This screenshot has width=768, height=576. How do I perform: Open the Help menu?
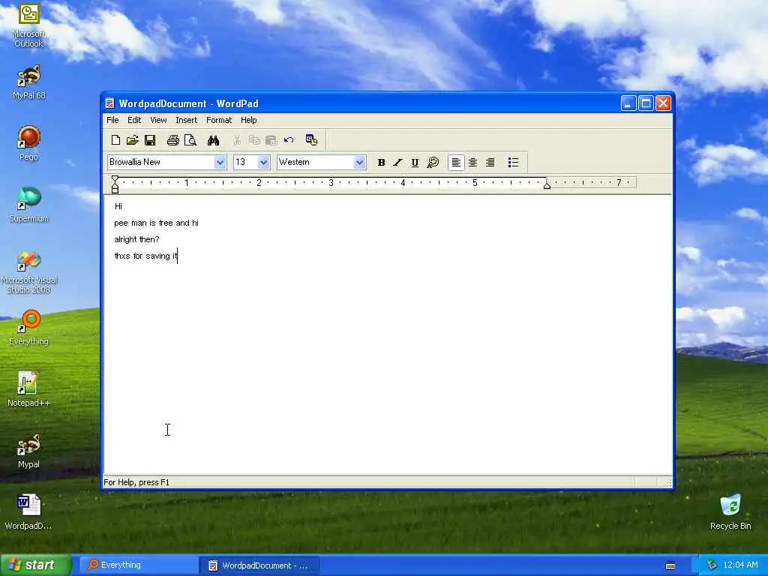click(x=248, y=120)
